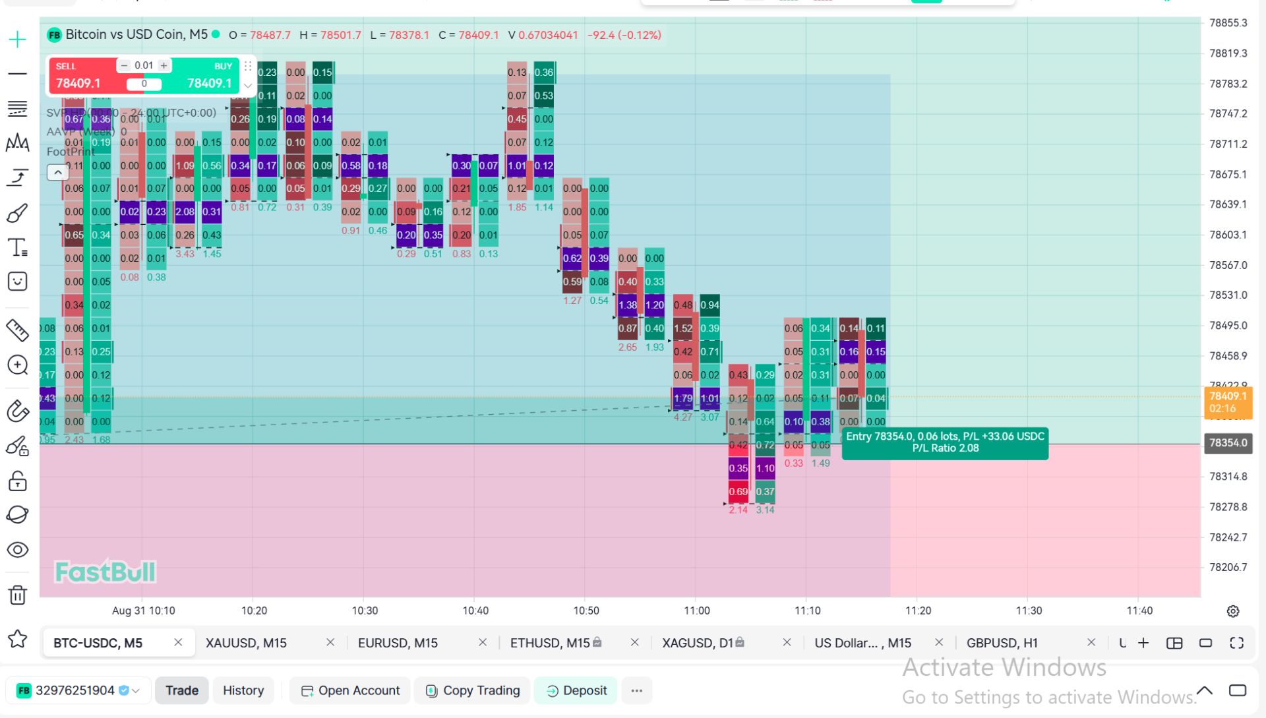The width and height of the screenshot is (1266, 718).
Task: Toggle the lock all drawings icon
Action: point(18,481)
